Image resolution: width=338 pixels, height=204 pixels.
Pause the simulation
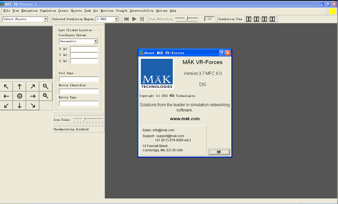[x=142, y=19]
